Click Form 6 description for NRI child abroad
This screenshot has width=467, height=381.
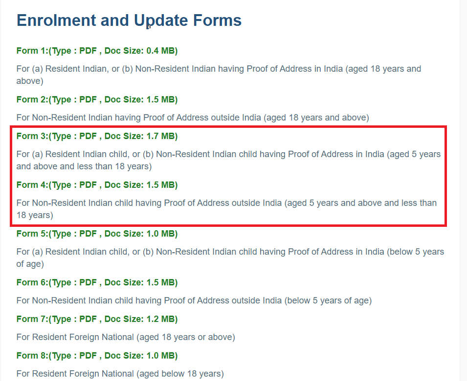194,300
